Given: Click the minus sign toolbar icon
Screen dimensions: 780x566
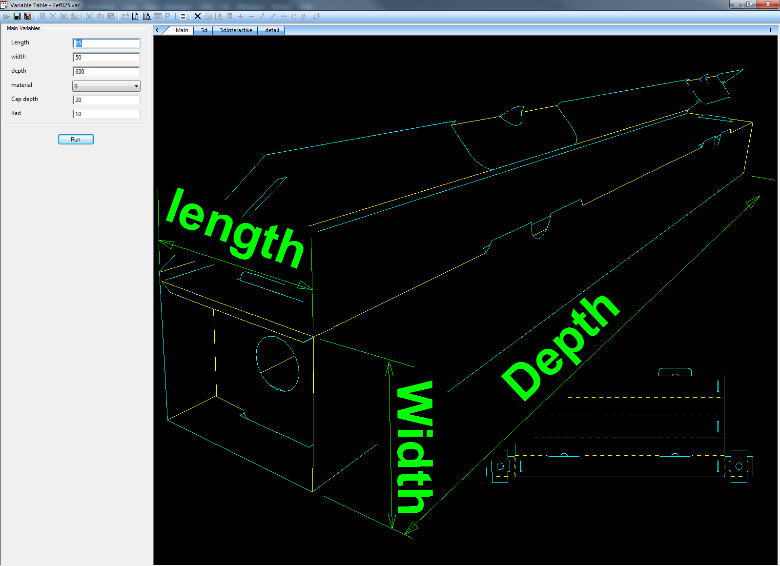Looking at the screenshot, I should click(x=251, y=16).
